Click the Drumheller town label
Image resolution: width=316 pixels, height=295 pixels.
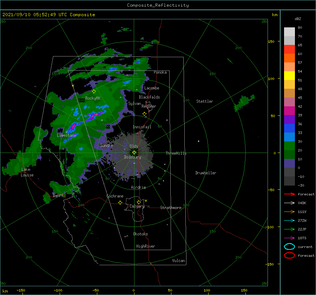pos(206,173)
